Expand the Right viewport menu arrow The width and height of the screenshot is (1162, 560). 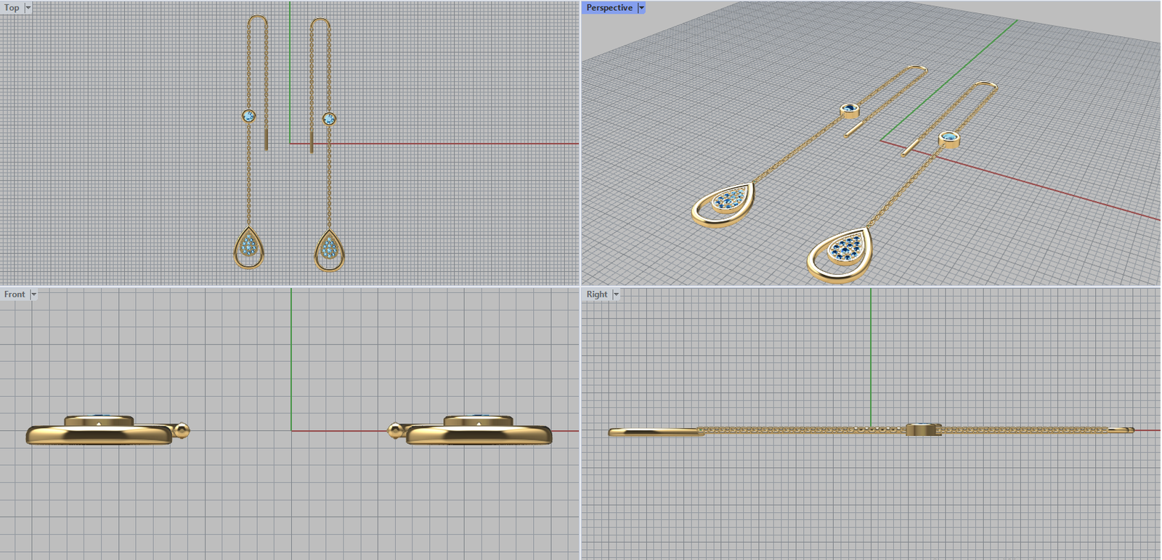pyautogui.click(x=616, y=295)
